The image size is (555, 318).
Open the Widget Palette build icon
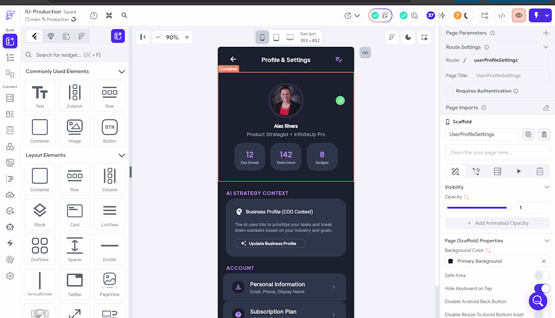tap(10, 41)
